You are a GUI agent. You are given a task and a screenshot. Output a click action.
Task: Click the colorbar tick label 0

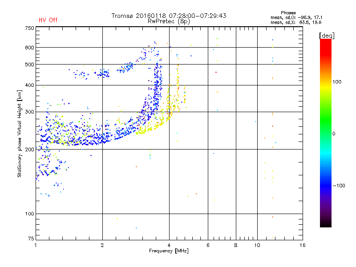(x=333, y=133)
